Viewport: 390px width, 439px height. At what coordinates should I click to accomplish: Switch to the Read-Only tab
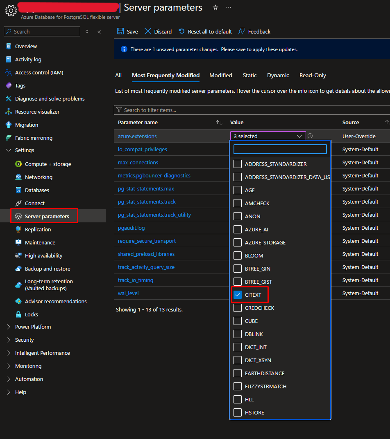click(313, 75)
